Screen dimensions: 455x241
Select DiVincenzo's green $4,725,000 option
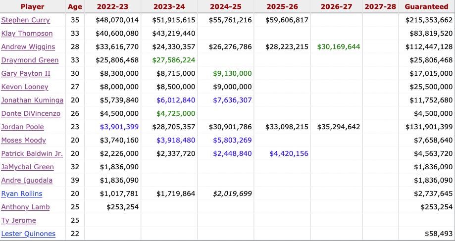tap(176, 113)
